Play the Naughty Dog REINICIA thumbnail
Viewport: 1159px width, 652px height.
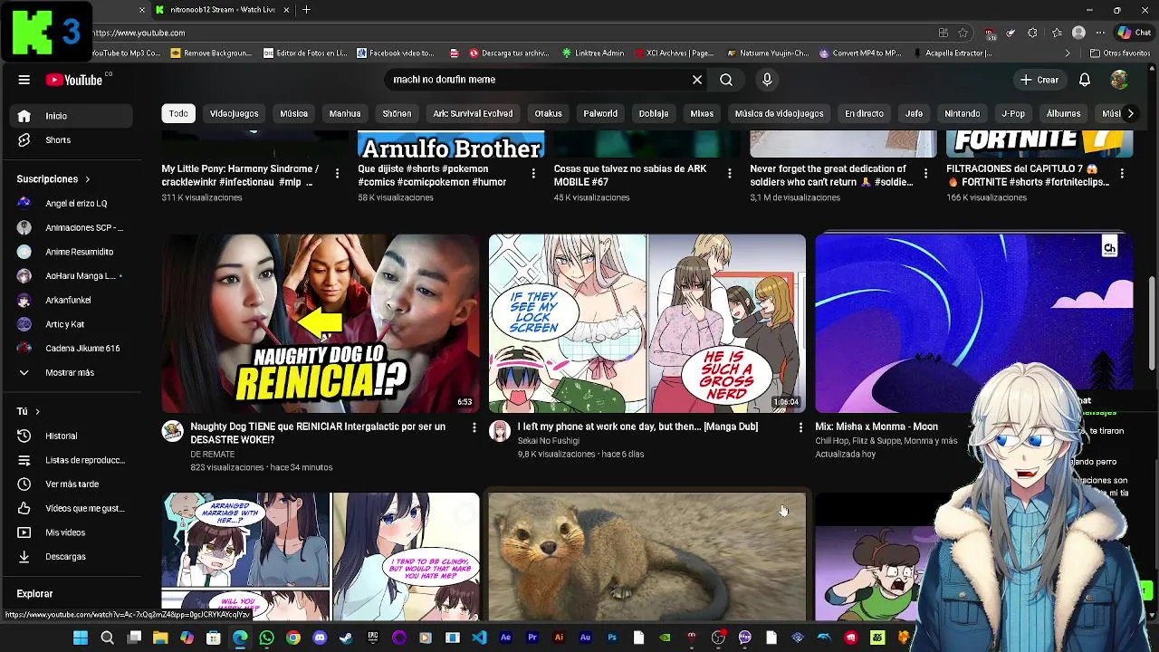coord(321,323)
